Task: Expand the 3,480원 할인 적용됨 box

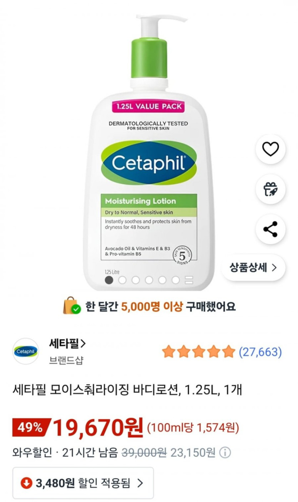Action: coord(83,483)
